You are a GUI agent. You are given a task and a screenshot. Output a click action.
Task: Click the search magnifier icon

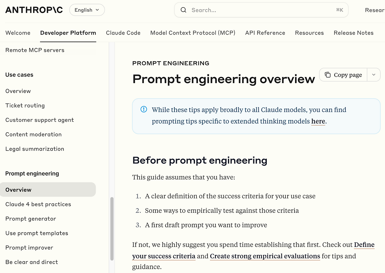click(183, 10)
